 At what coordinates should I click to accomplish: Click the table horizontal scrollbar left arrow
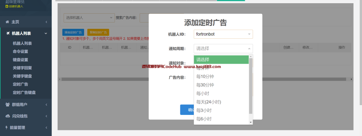[59, 79]
